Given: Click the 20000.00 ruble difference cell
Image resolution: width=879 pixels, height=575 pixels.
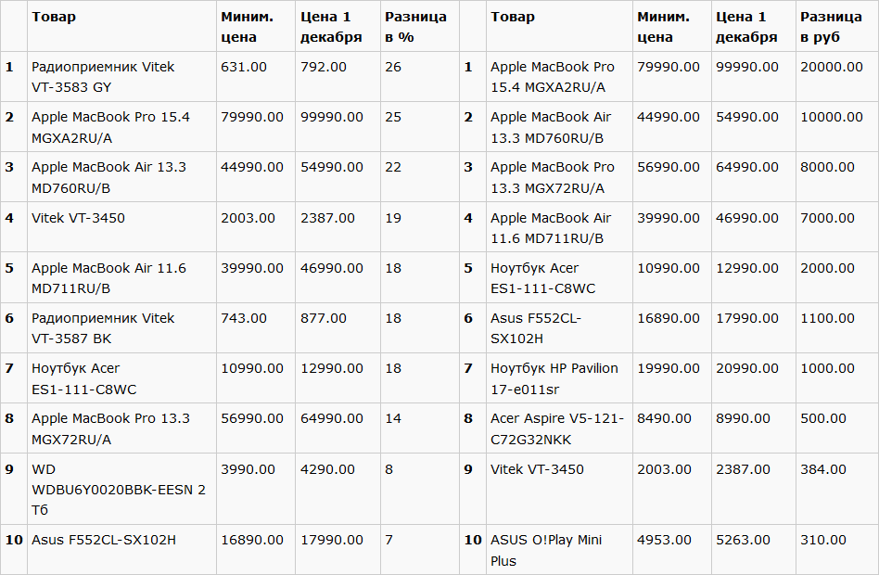Looking at the screenshot, I should pyautogui.click(x=832, y=67).
